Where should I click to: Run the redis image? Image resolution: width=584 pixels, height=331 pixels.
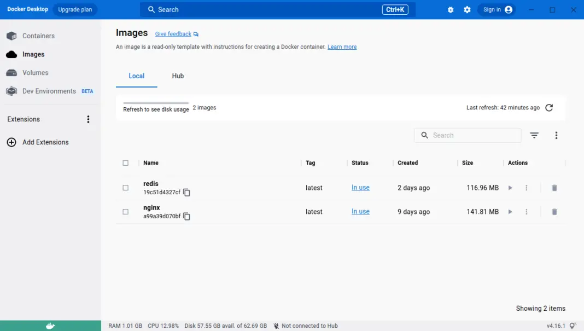pos(510,188)
